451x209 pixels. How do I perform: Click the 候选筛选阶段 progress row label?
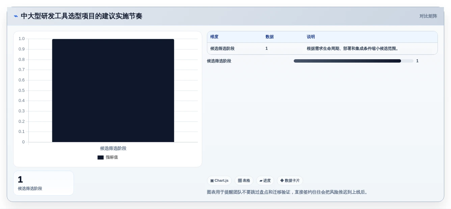click(219, 61)
